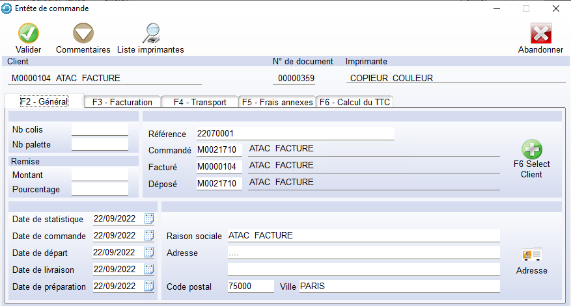
Task: Click the red Abandonner cross icon
Action: tap(540, 33)
